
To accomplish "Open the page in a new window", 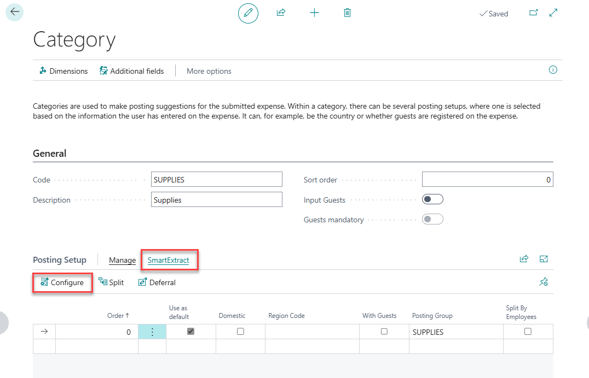I will [533, 13].
